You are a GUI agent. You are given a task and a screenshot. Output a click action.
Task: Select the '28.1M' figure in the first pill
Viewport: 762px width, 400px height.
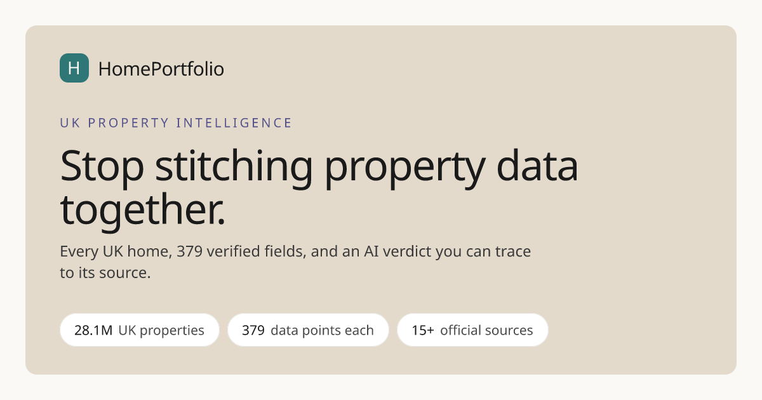coord(93,330)
